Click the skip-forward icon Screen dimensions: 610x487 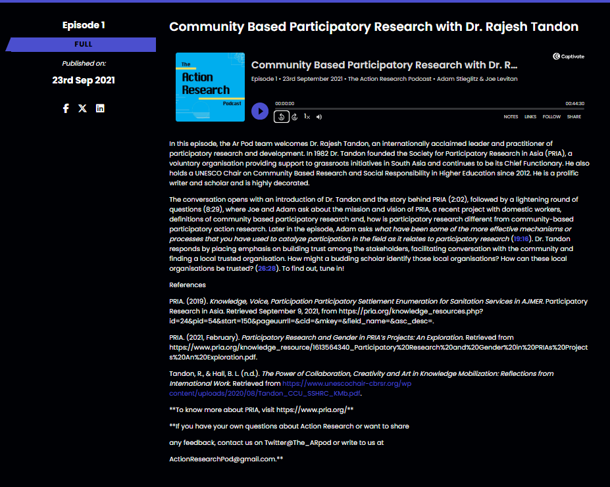coord(294,116)
